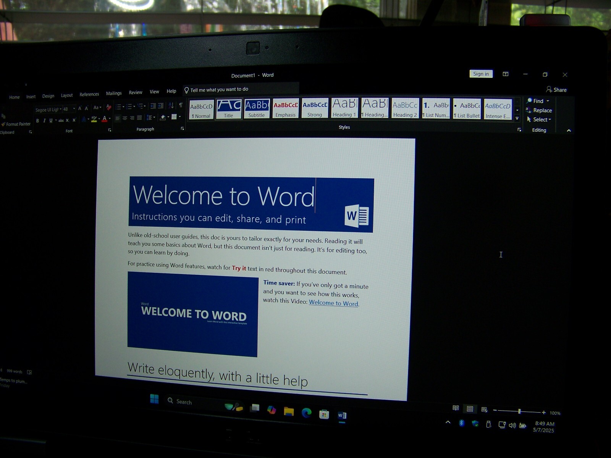Apply the Heading 1 style

(x=344, y=108)
